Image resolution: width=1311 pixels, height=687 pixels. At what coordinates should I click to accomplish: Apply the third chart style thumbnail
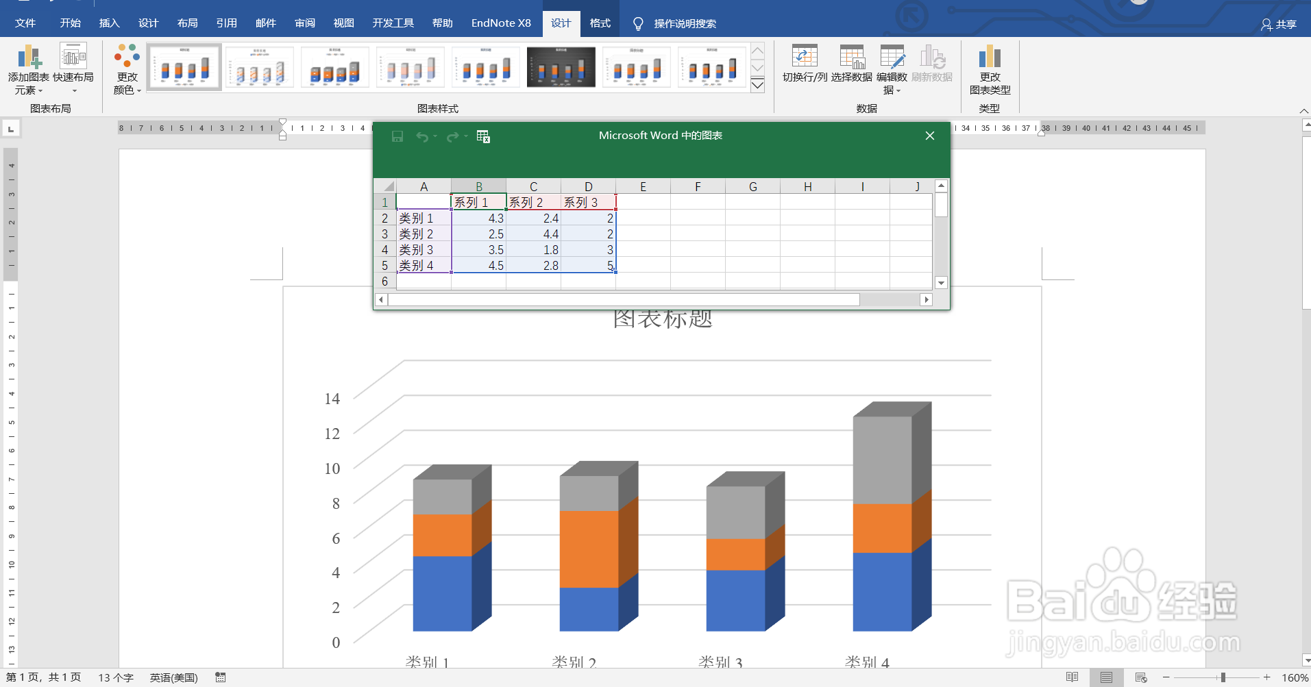(x=334, y=67)
